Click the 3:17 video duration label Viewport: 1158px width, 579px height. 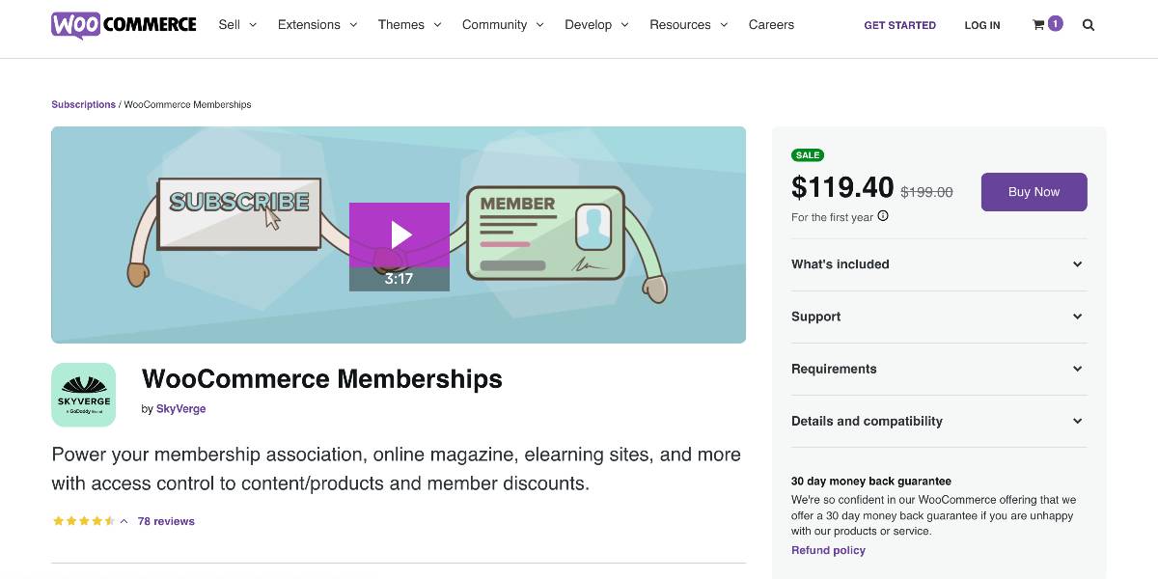399,279
